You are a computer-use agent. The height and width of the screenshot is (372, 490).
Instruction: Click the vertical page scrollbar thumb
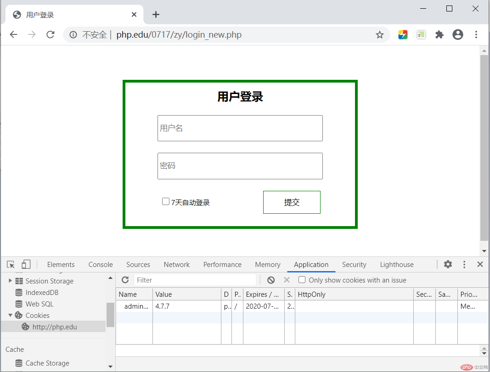(484, 148)
